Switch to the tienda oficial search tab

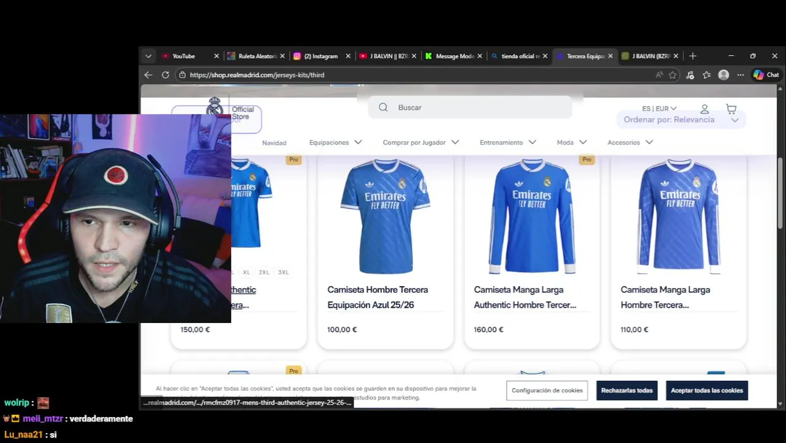pos(520,56)
